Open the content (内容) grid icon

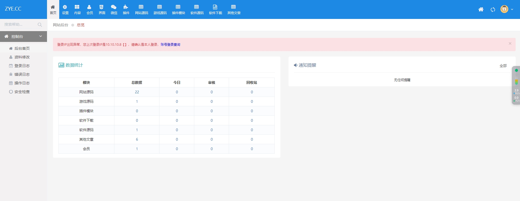pyautogui.click(x=77, y=7)
